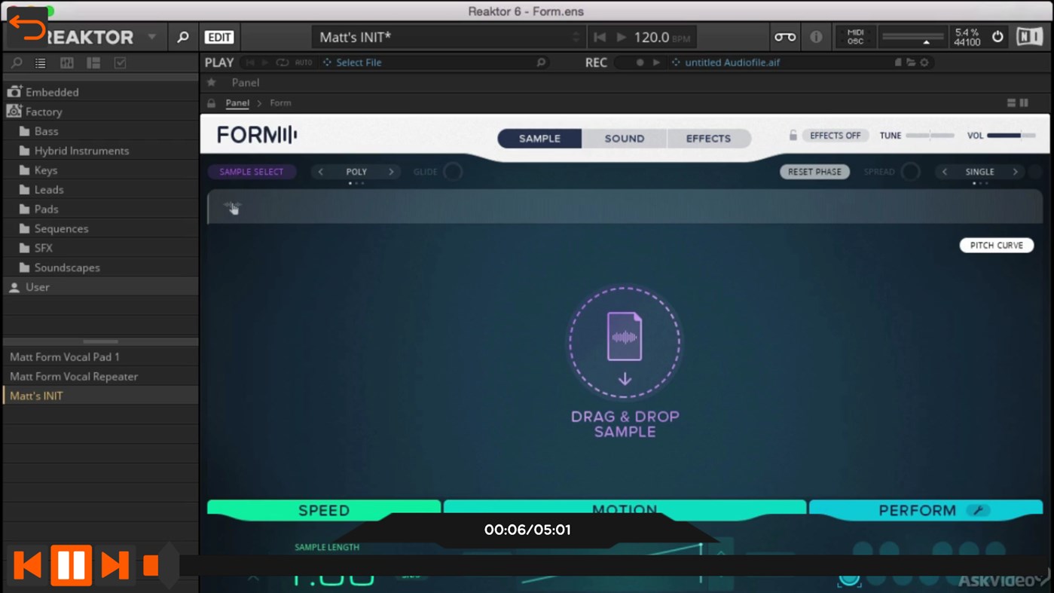The image size is (1054, 593).
Task: Switch to the SAMPLE tab
Action: click(x=539, y=139)
